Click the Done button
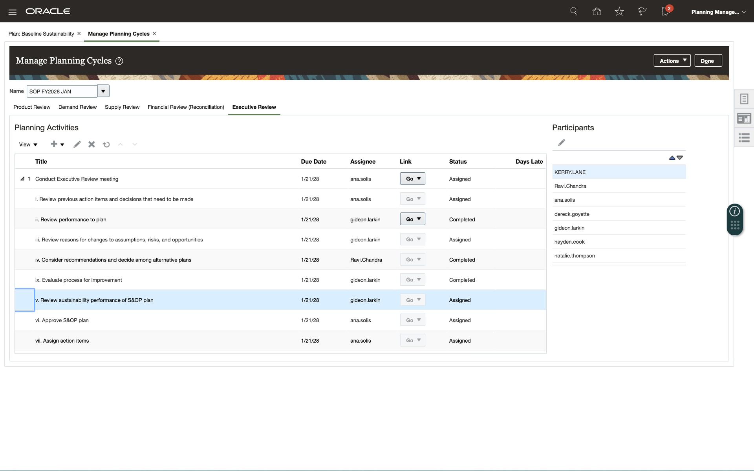The width and height of the screenshot is (754, 471). [x=708, y=61]
